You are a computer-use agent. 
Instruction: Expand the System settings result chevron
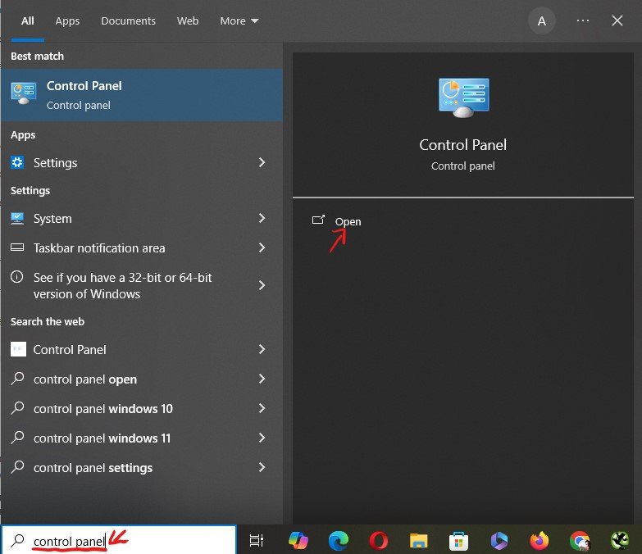[x=262, y=219]
